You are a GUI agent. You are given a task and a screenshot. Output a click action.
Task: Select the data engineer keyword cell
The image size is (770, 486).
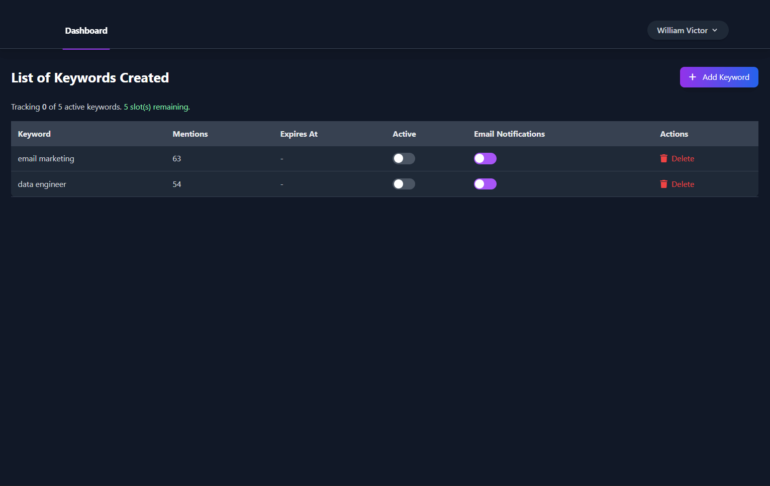(x=42, y=184)
